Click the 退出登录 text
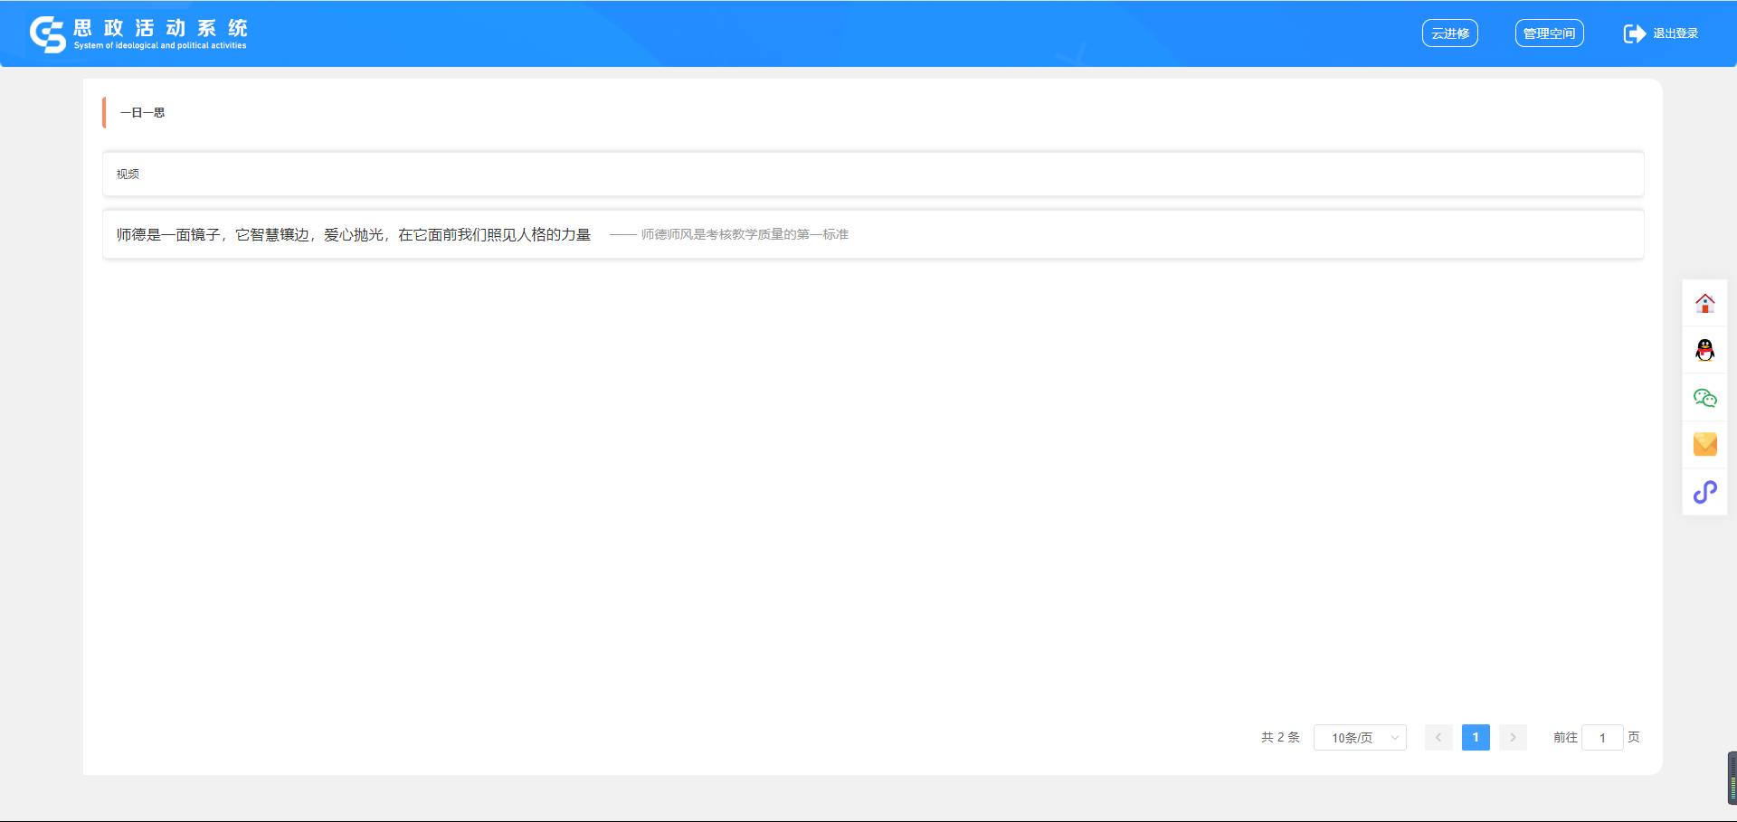The image size is (1737, 822). point(1675,33)
